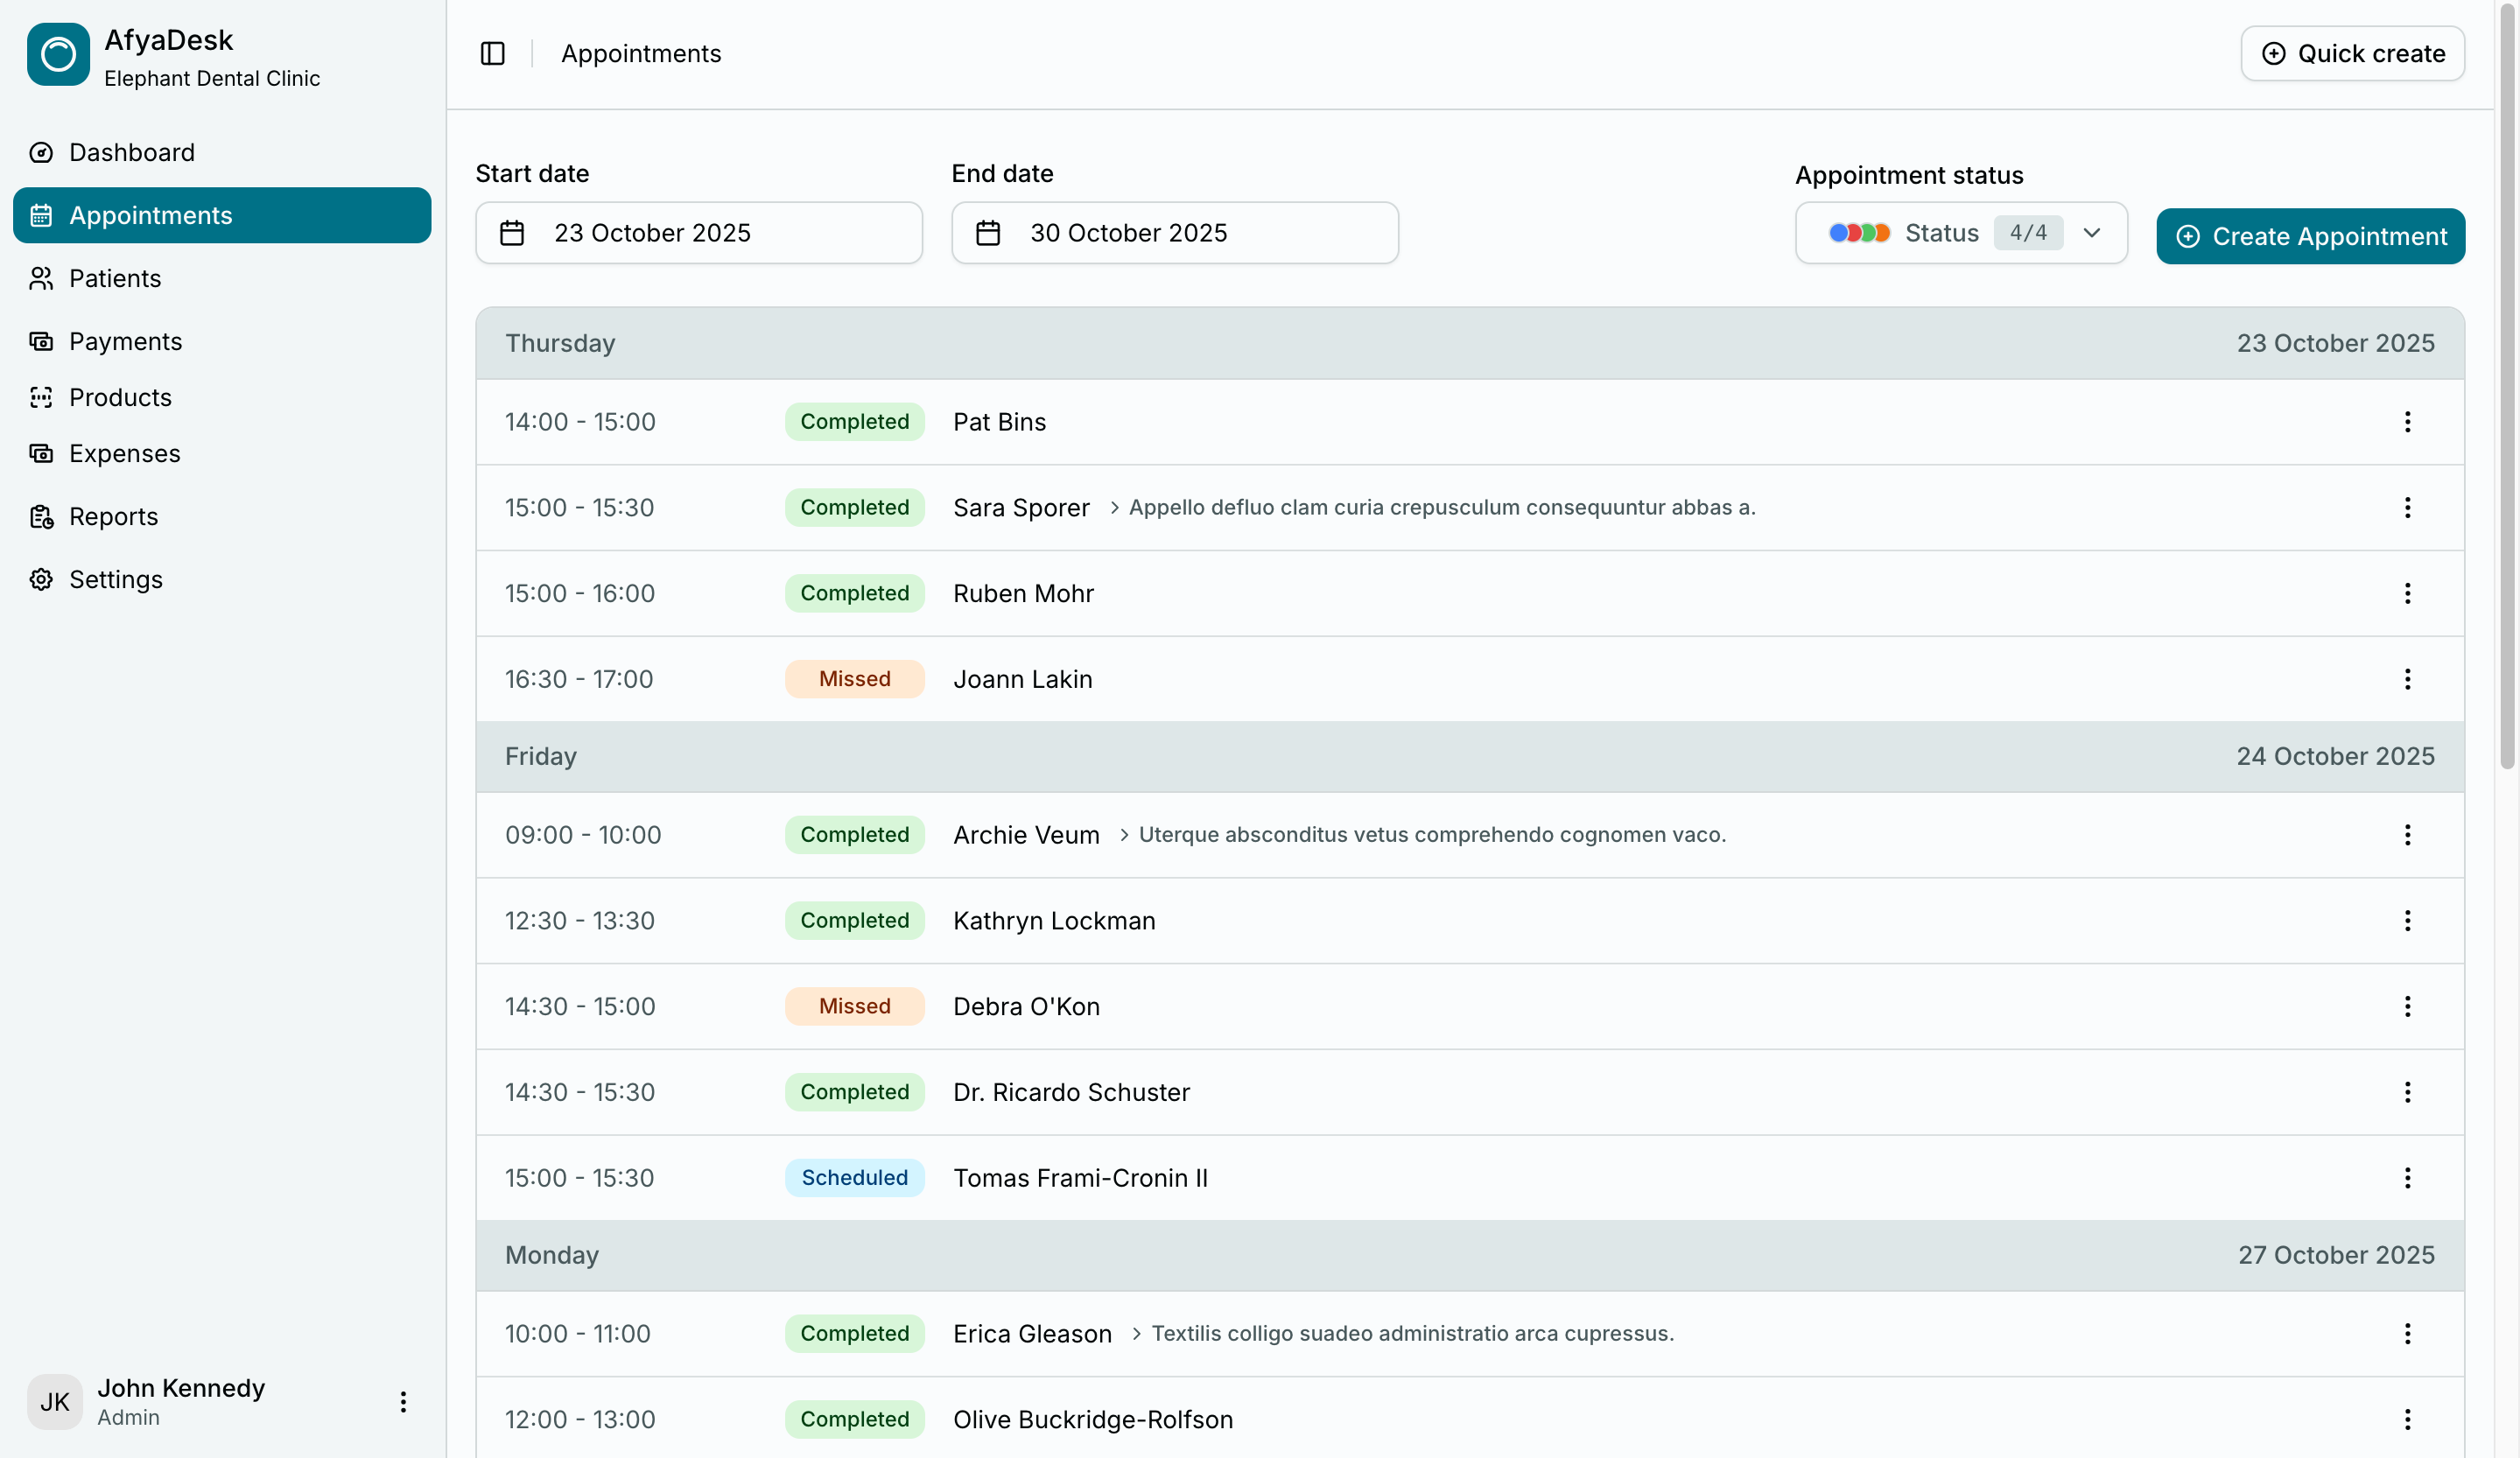
Task: Click the JK avatar thumbnail
Action: coord(55,1402)
